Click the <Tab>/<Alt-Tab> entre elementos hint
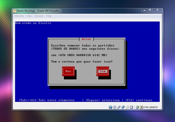Viewport: 175px width, 122px height. pos(46,100)
